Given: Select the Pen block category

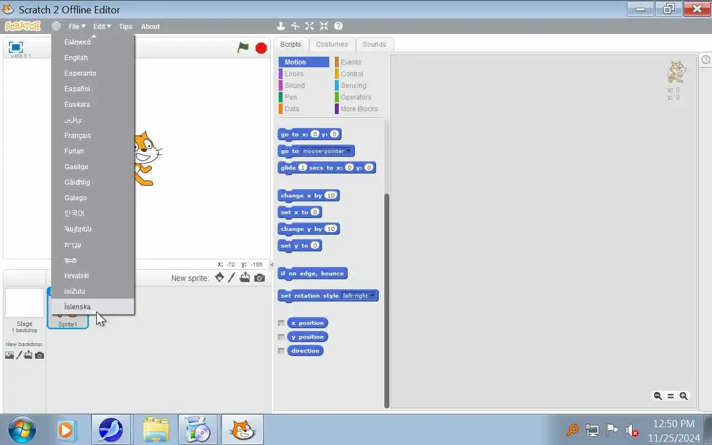Looking at the screenshot, I should pyautogui.click(x=291, y=97).
